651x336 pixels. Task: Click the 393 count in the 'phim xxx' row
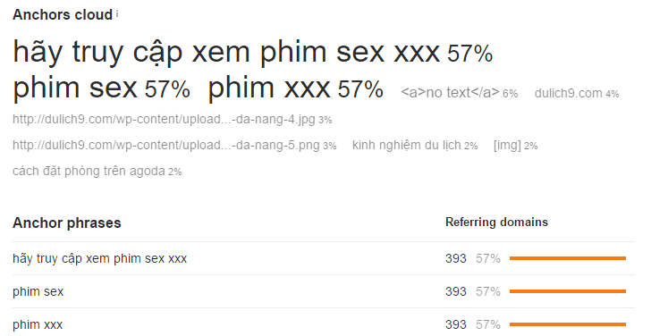456,324
